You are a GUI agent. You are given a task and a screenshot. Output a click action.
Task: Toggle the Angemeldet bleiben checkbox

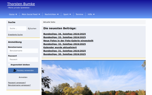[9, 65]
